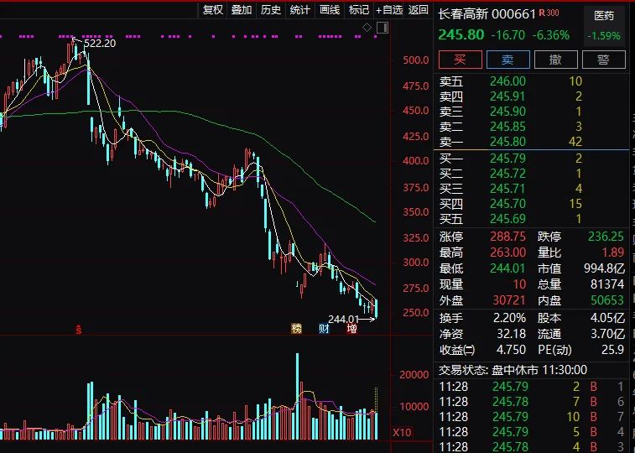Click the diamond icon above the chart

click(x=367, y=28)
